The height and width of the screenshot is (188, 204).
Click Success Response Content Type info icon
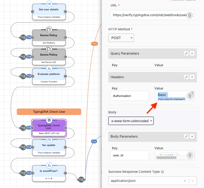[x=162, y=172]
